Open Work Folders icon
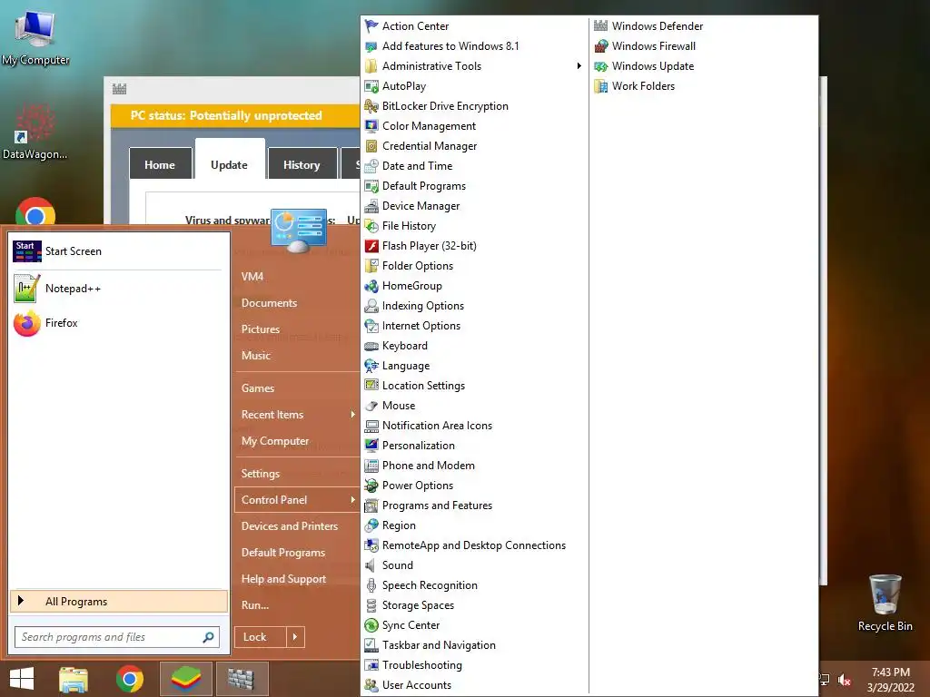This screenshot has height=697, width=930. [601, 86]
